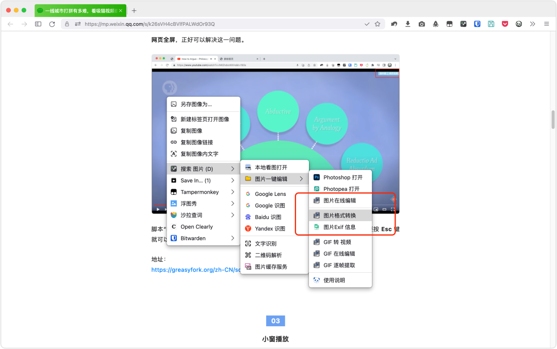557x349 pixels.
Task: Click the camera screenshot toolbar icon
Action: (x=422, y=24)
